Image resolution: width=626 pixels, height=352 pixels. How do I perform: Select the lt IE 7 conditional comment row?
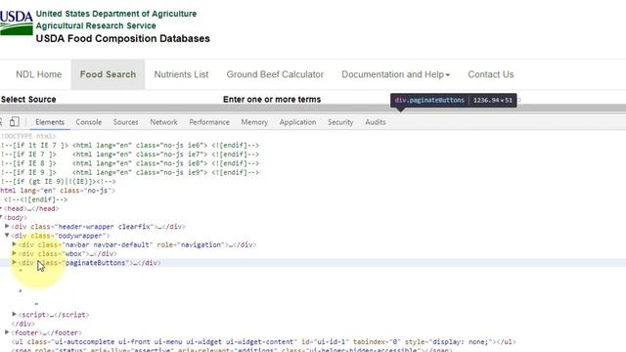130,146
